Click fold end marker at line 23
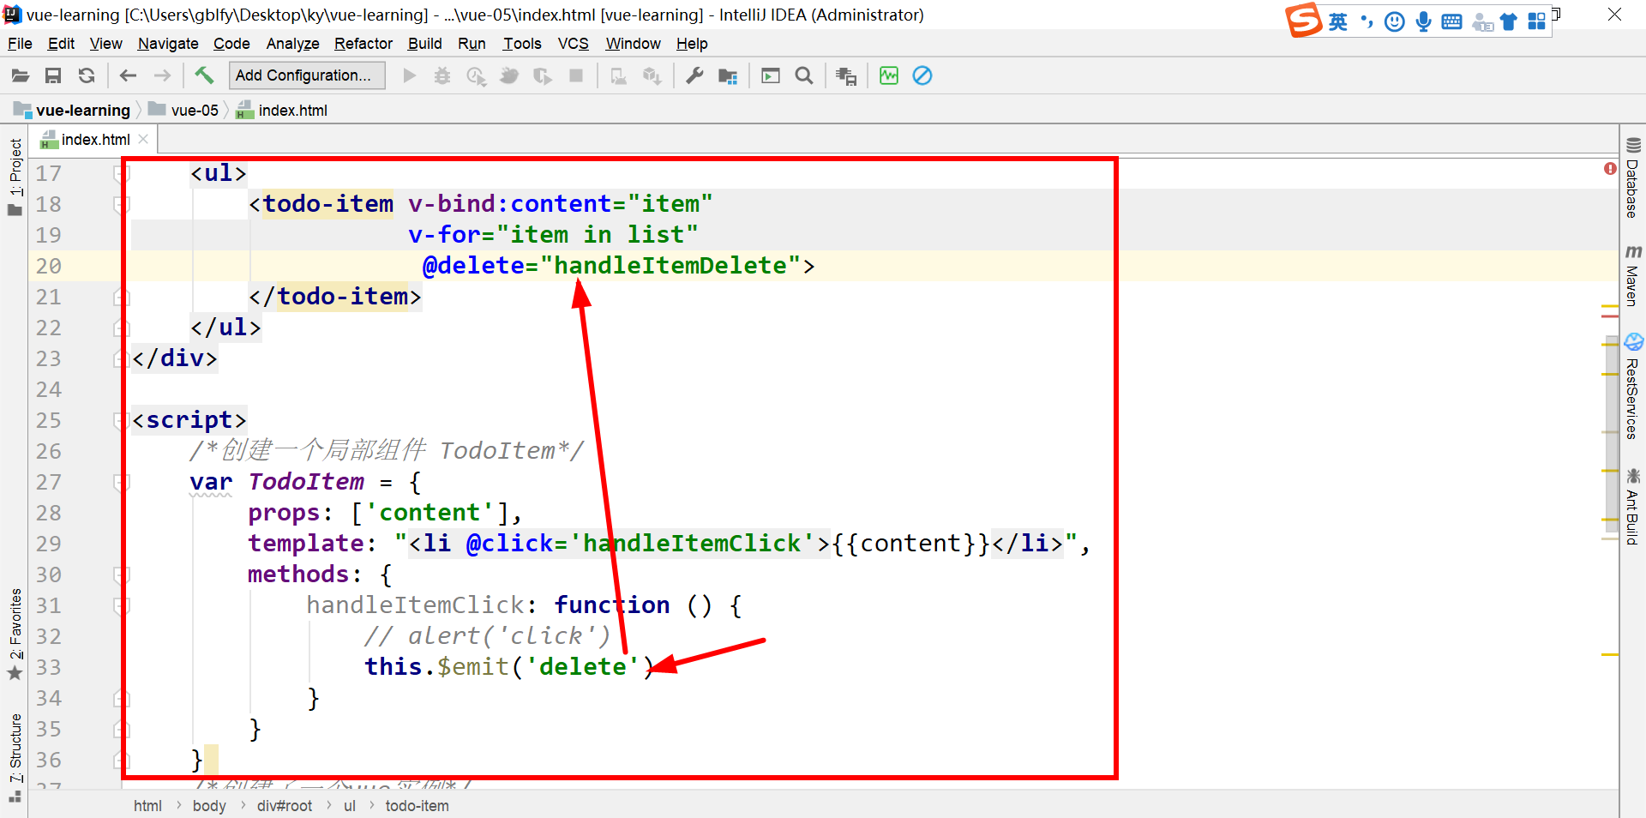The image size is (1646, 818). 122,358
